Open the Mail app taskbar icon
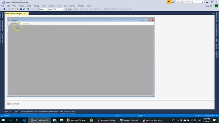 [x=54, y=120]
